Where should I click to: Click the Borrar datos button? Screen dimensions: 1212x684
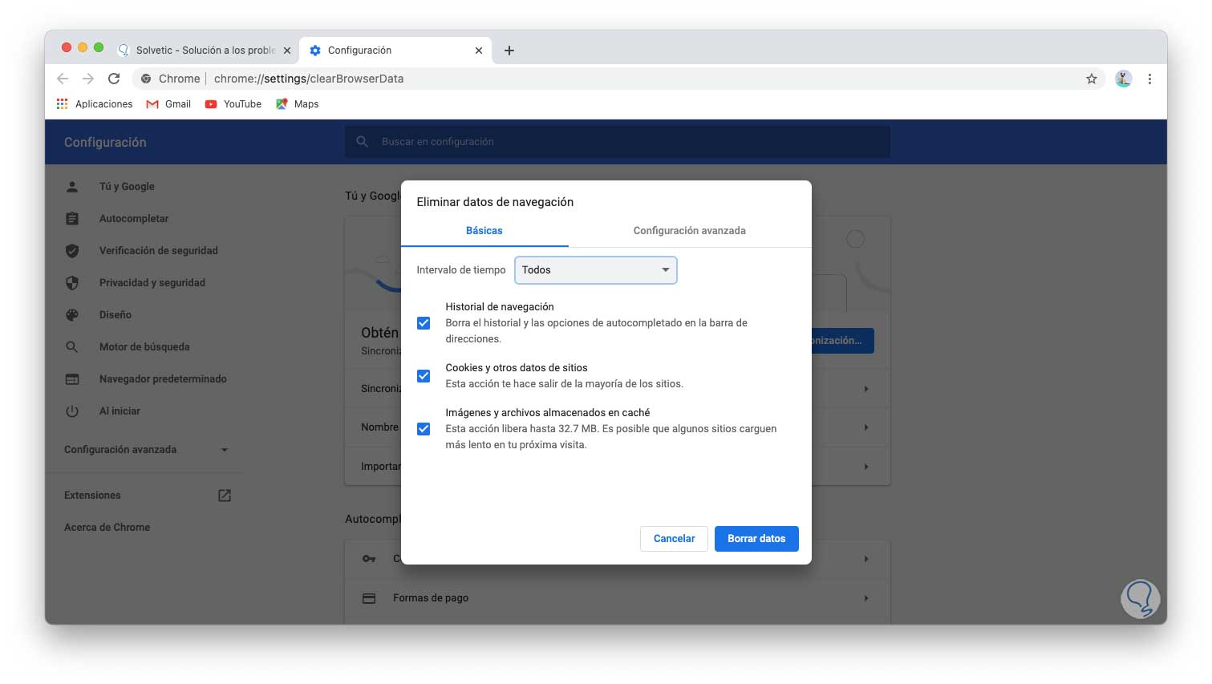756,538
